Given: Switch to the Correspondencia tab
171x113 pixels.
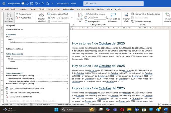Looking at the screenshot, I should 85,9.
